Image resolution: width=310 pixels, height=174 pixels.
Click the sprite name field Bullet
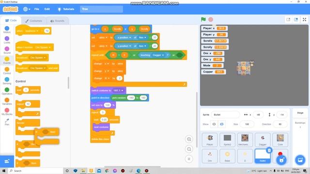click(x=225, y=115)
